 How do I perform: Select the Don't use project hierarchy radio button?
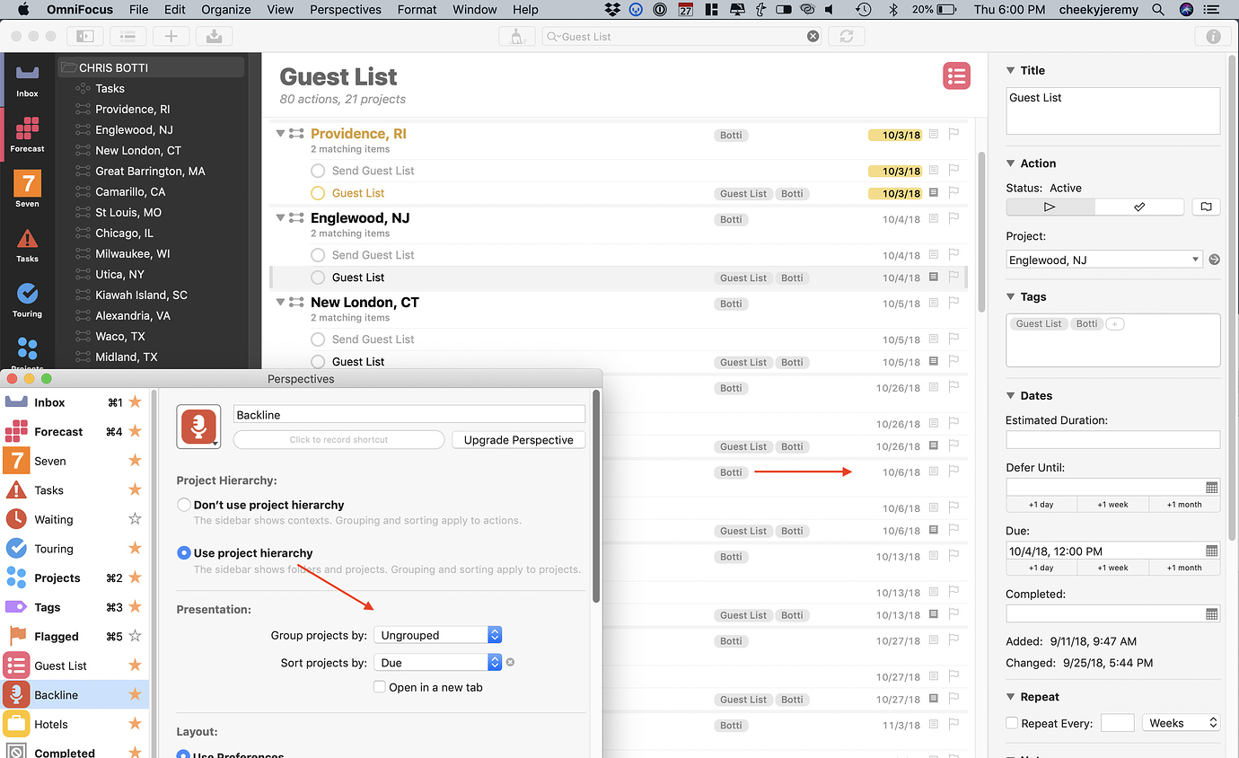pos(183,505)
